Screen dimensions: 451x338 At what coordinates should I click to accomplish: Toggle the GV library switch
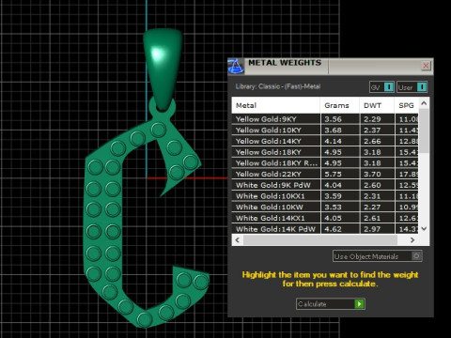coord(381,87)
